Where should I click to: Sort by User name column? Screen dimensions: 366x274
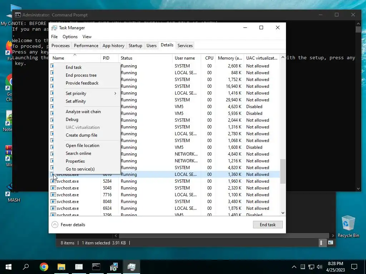point(187,58)
